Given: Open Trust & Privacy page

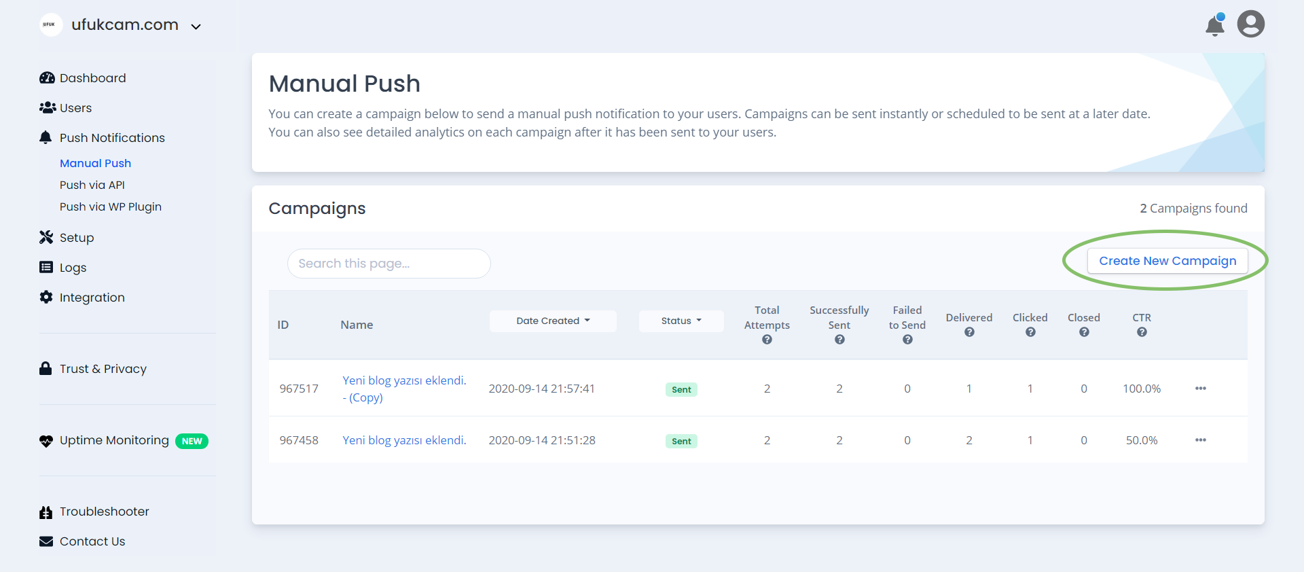Looking at the screenshot, I should [x=103, y=369].
